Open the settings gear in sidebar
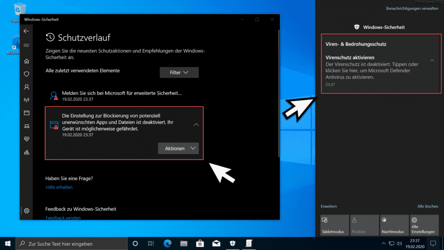This screenshot has width=444, height=250. pyautogui.click(x=26, y=211)
